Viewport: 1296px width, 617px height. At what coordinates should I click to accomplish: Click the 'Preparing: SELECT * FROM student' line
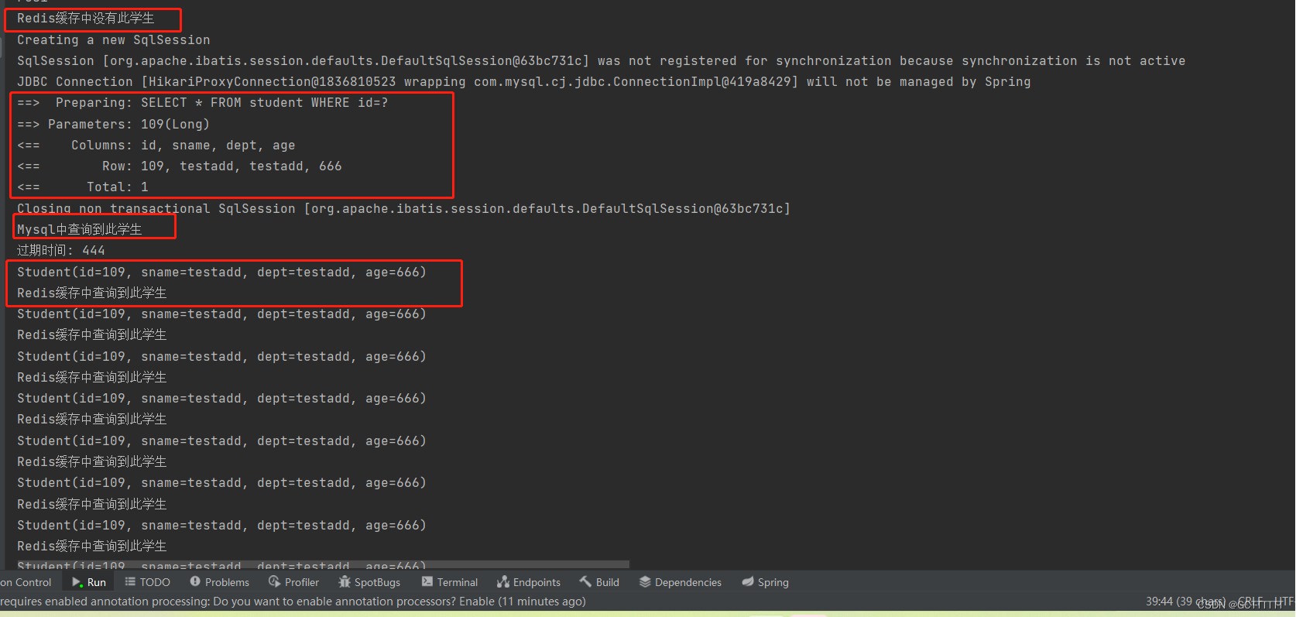pos(202,102)
